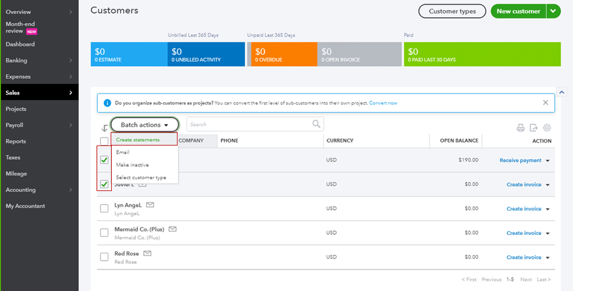Filter by $0 Overdue orange tile
The width and height of the screenshot is (591, 291).
coord(284,54)
